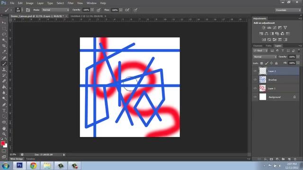Select the Spot Healing Brush tool

(4, 58)
